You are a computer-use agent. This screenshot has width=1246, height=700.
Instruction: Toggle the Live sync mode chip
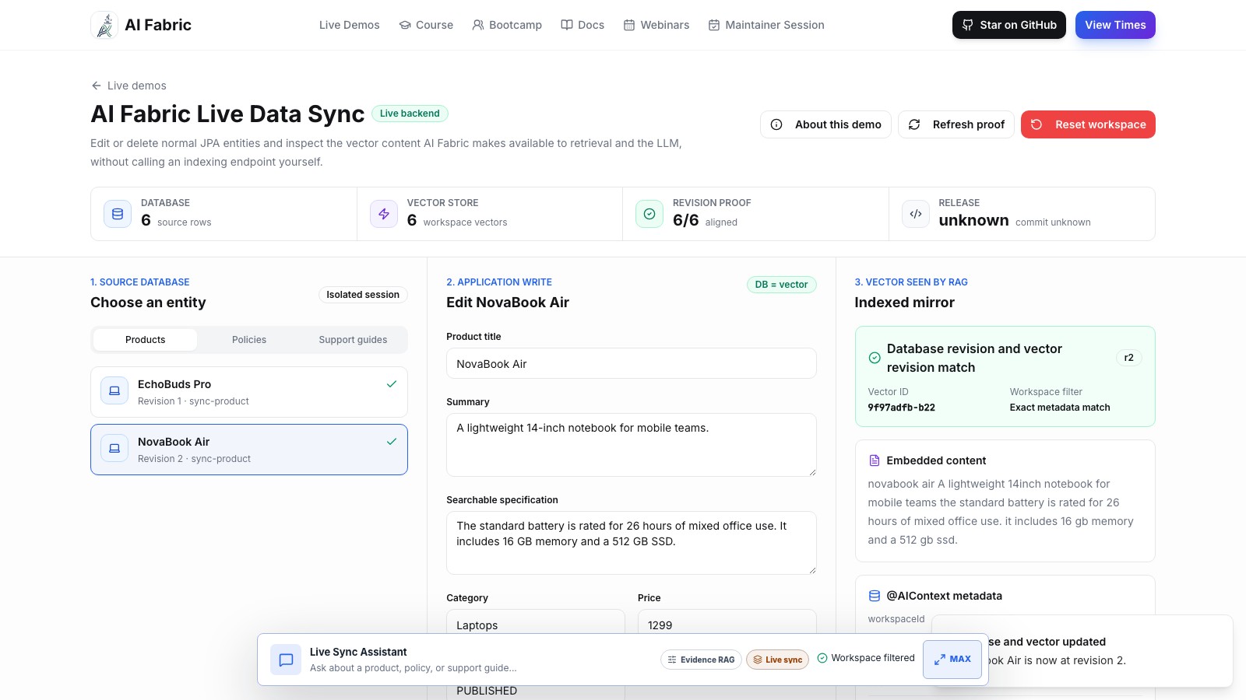point(777,660)
